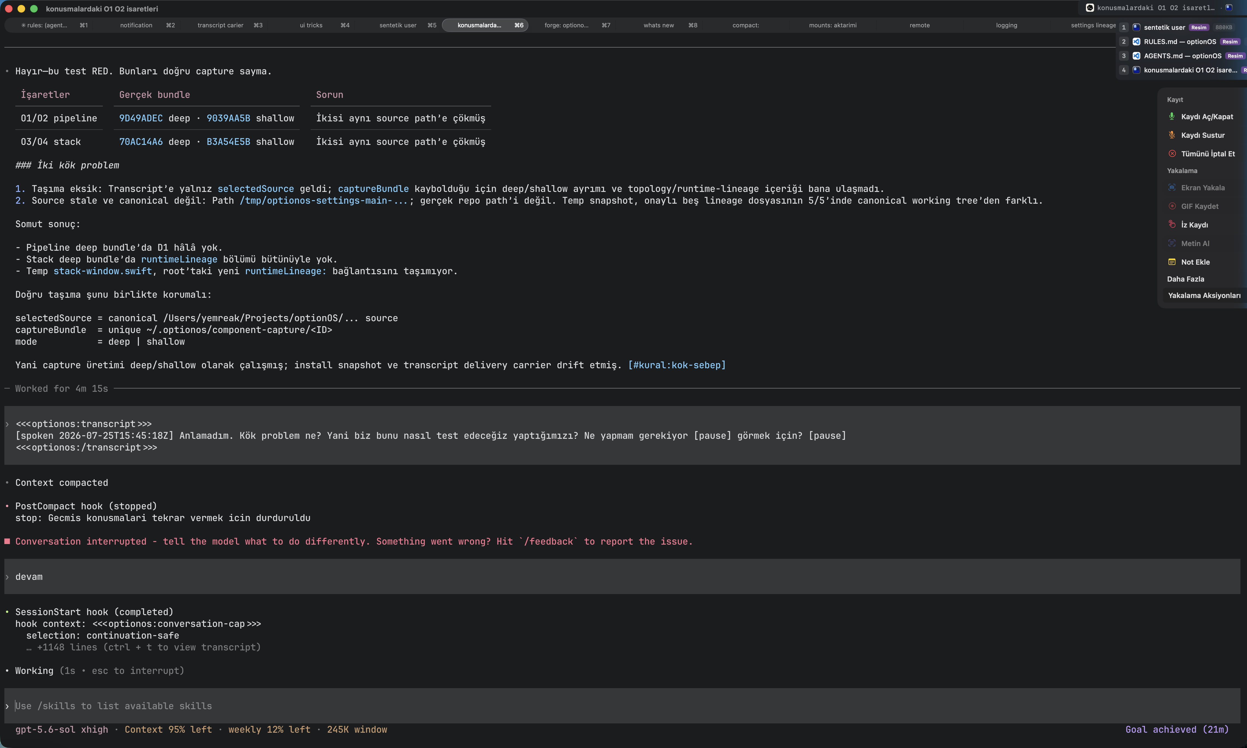Screen dimensions: 1247x748
Task: Open the compact: tab
Action: (745, 25)
